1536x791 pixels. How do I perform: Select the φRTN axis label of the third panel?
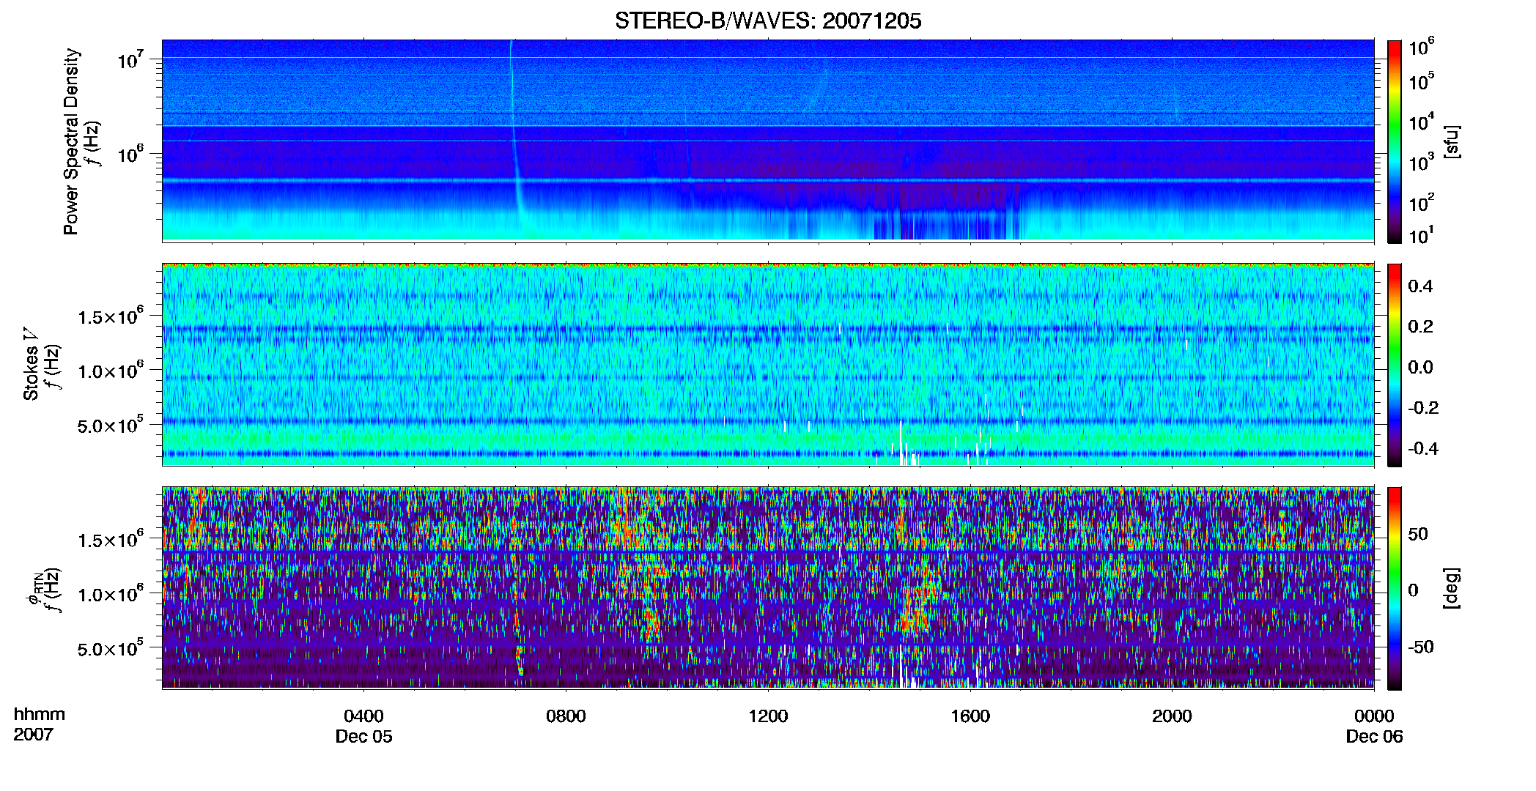click(34, 588)
